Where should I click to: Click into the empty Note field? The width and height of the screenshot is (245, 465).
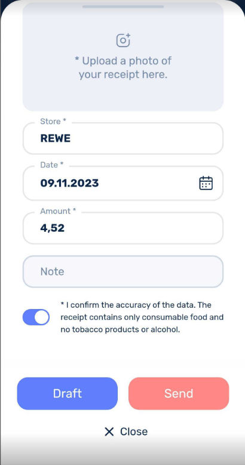pos(122,271)
